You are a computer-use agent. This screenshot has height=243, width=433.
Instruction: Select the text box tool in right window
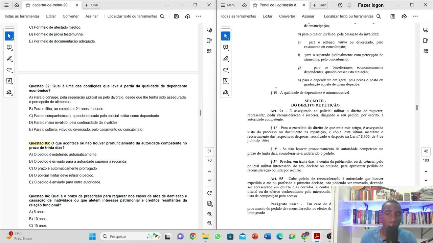226,81
